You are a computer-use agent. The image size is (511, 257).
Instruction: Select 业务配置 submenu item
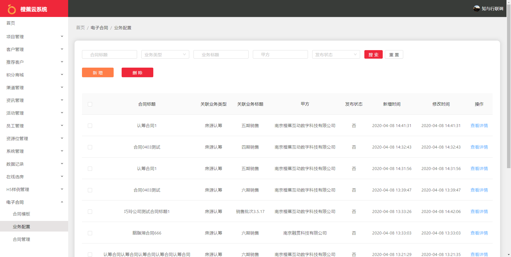click(x=34, y=226)
